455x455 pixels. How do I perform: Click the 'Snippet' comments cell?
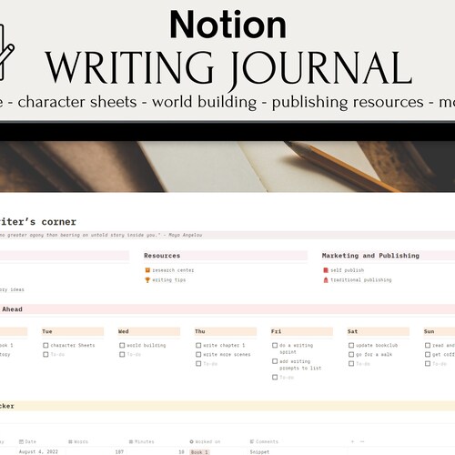(x=259, y=451)
